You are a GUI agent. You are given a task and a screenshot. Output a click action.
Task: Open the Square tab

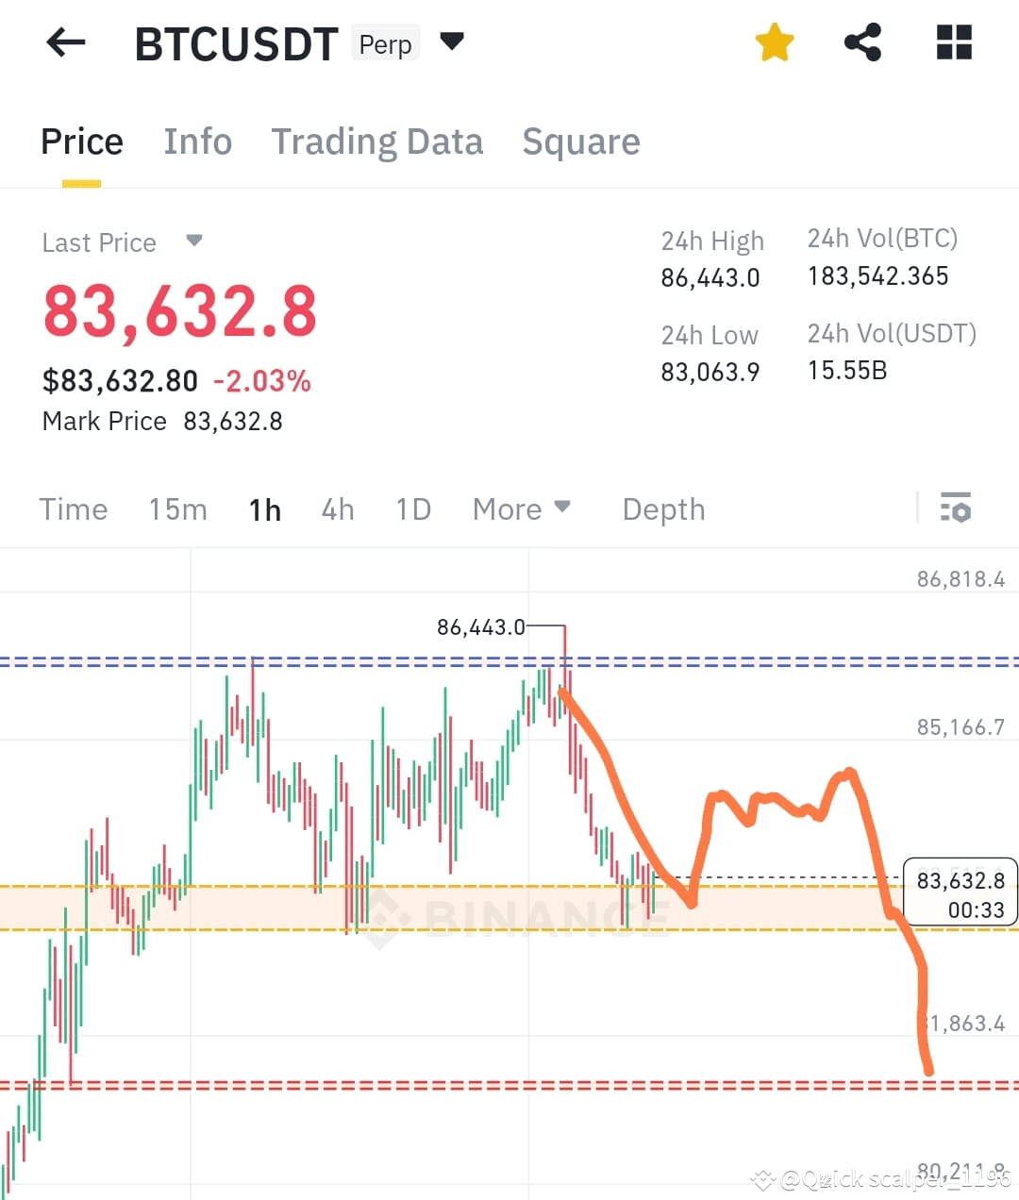[581, 141]
